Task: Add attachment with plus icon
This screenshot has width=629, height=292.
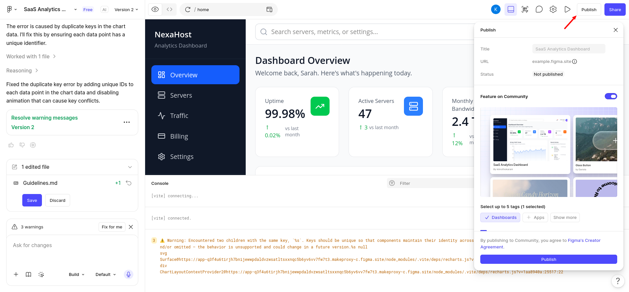Action: (x=16, y=274)
